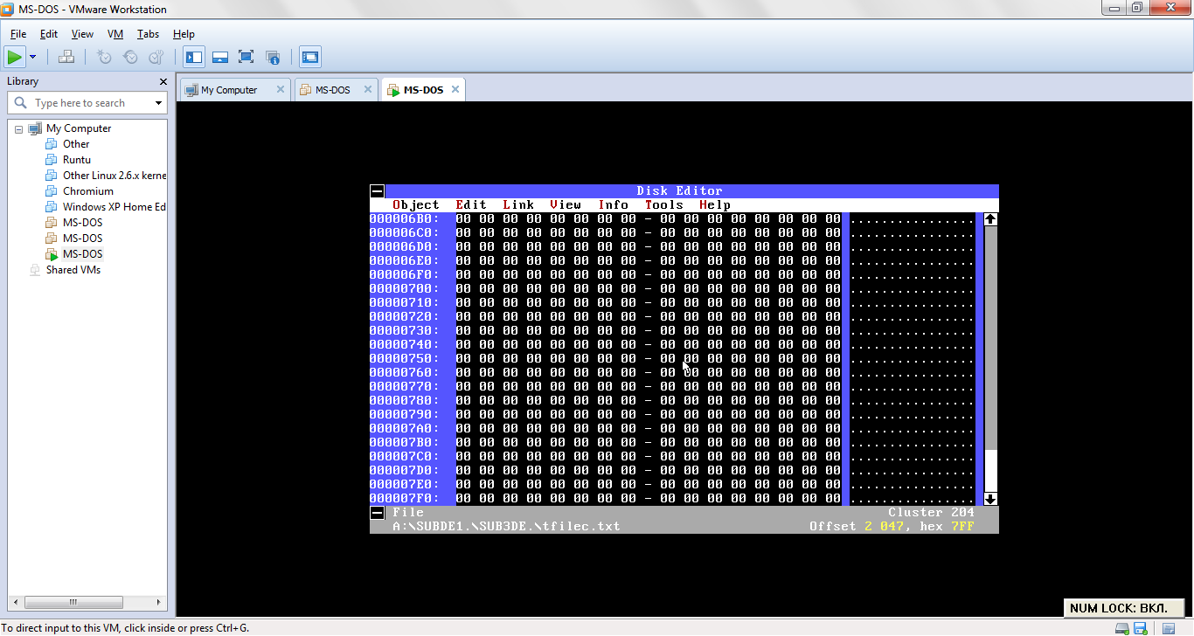This screenshot has width=1194, height=636.
Task: Click the offset label 00000700:
Action: click(x=405, y=289)
